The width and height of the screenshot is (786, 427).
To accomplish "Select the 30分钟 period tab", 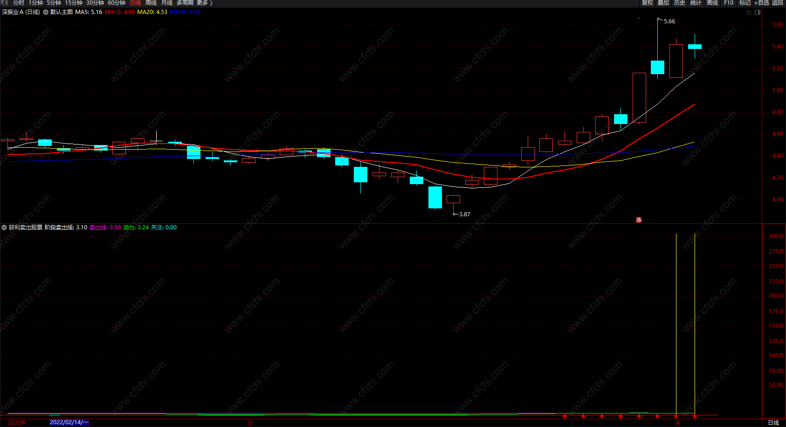I will pos(95,3).
